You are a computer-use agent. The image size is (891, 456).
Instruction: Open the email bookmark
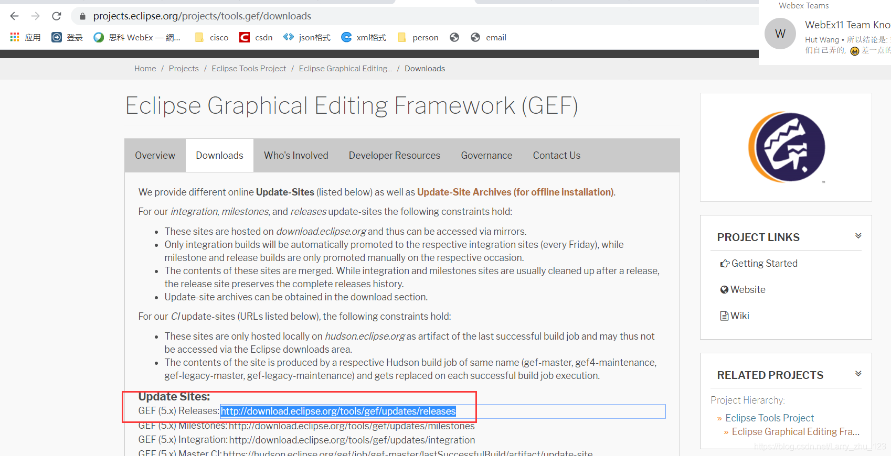tap(489, 37)
